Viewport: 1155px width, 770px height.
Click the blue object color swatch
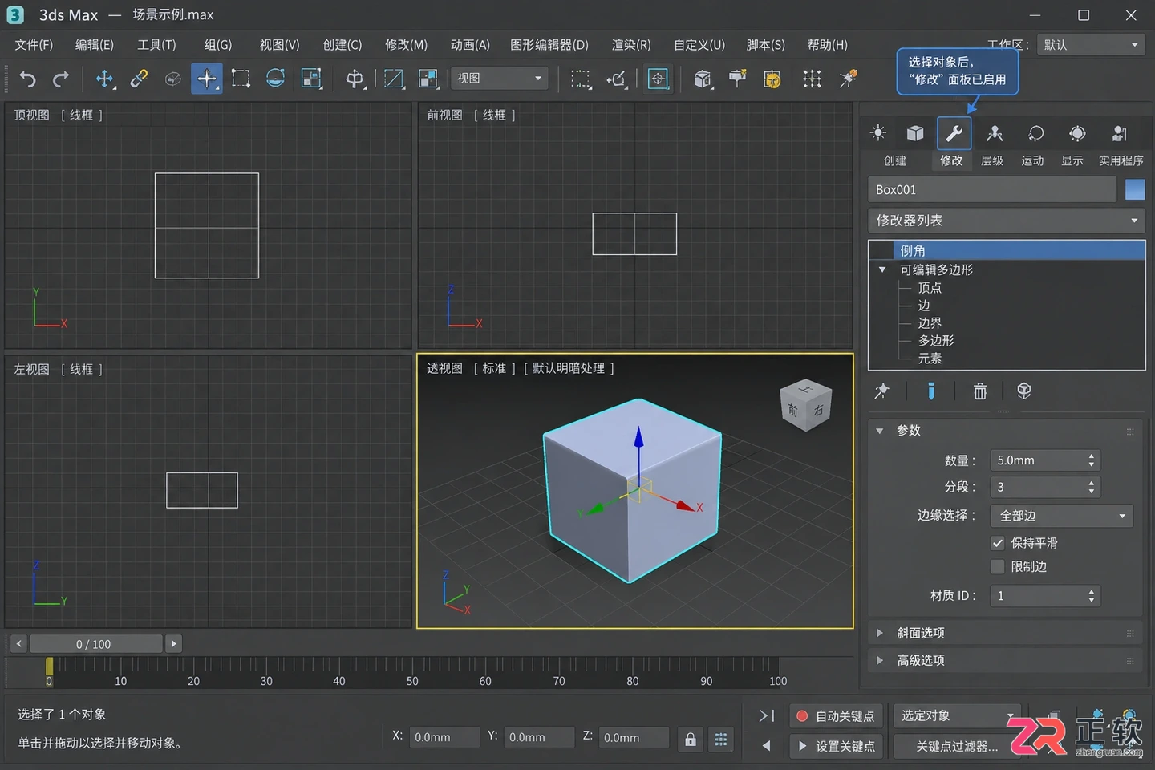click(x=1135, y=189)
